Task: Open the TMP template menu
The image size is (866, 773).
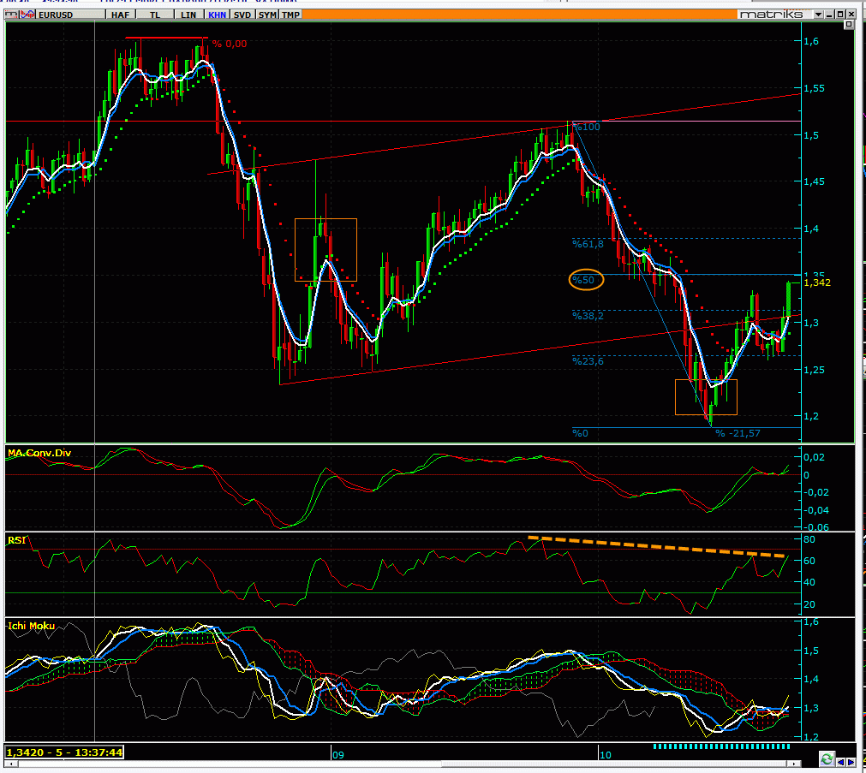Action: (x=291, y=15)
